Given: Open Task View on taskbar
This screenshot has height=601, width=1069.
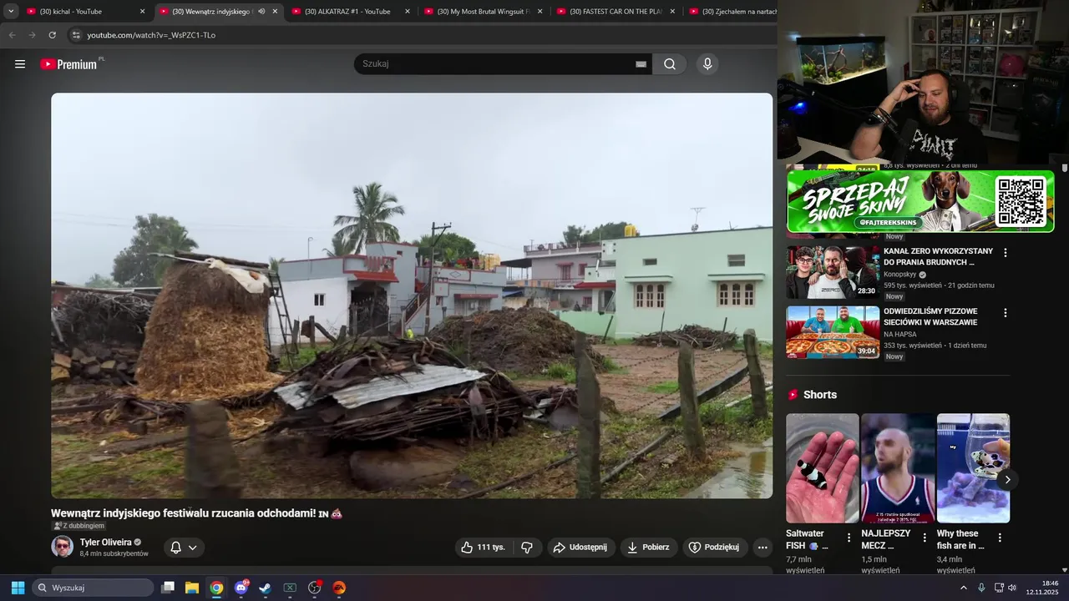Looking at the screenshot, I should [168, 588].
